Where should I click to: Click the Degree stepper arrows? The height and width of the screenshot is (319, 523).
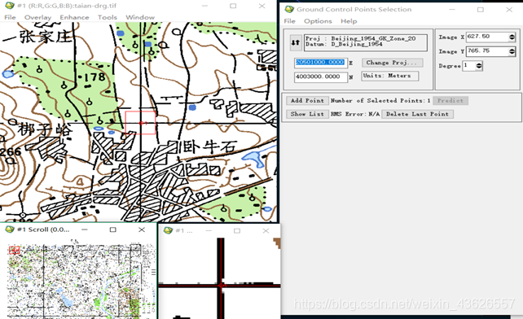pos(479,66)
